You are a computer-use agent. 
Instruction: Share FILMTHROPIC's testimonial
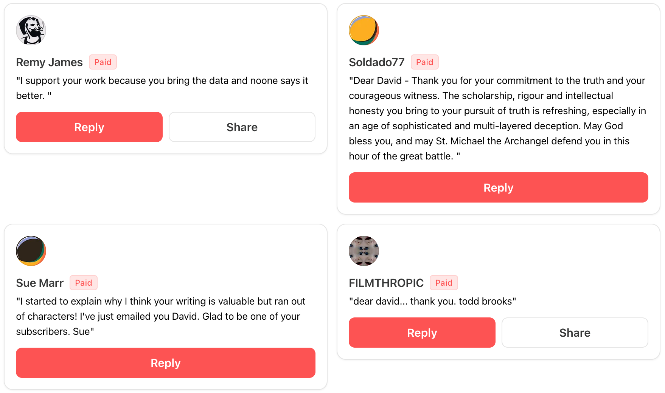pyautogui.click(x=575, y=333)
